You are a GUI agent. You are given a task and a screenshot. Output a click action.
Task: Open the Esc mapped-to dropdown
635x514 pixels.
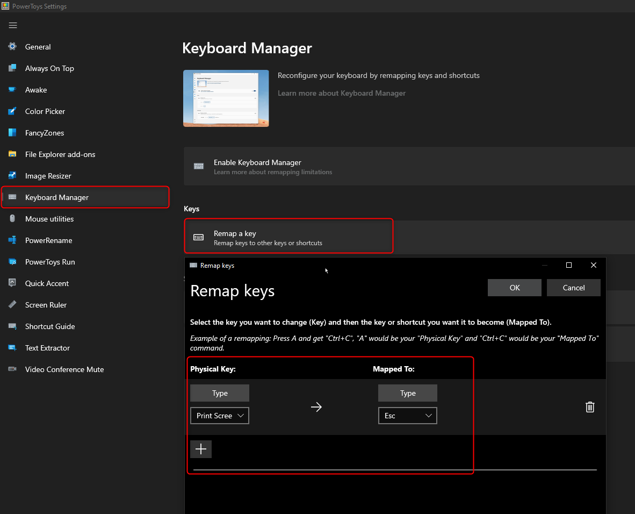[x=407, y=415]
